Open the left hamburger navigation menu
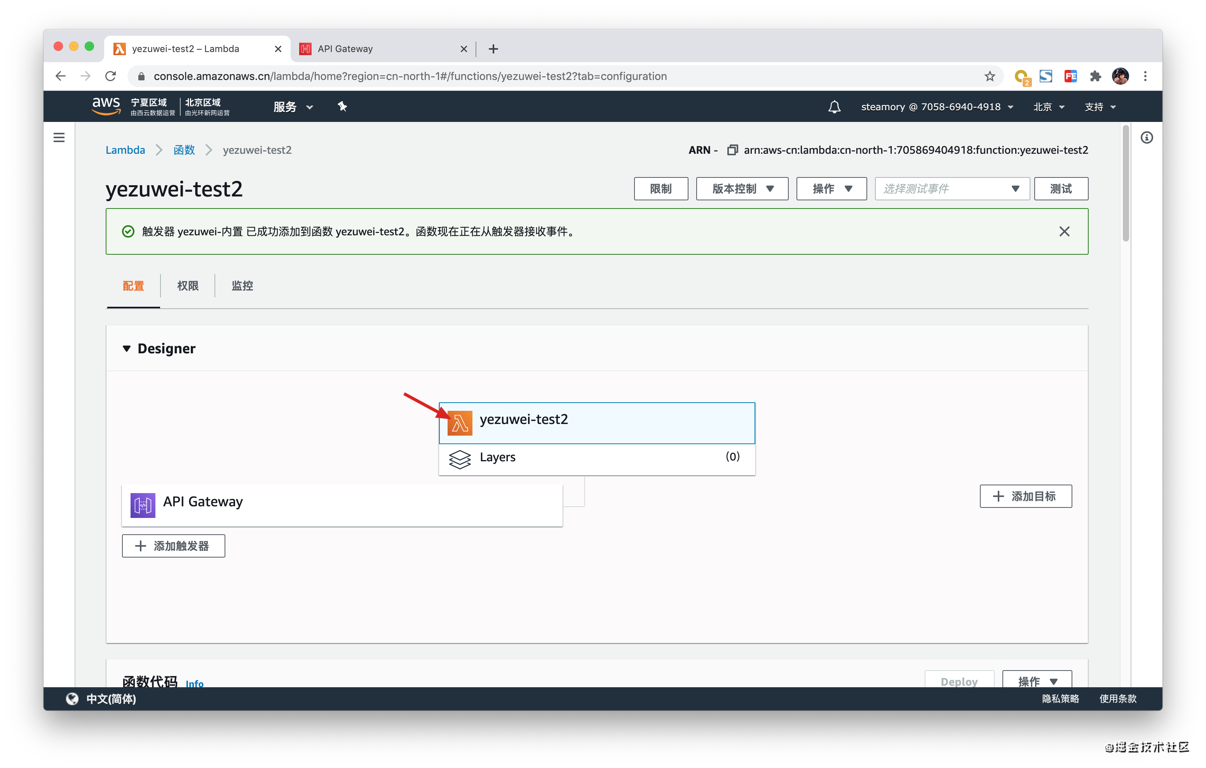This screenshot has width=1206, height=768. 59,137
